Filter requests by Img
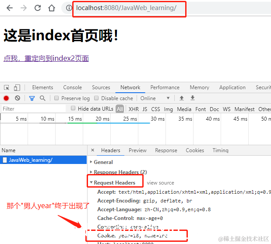 (169, 109)
